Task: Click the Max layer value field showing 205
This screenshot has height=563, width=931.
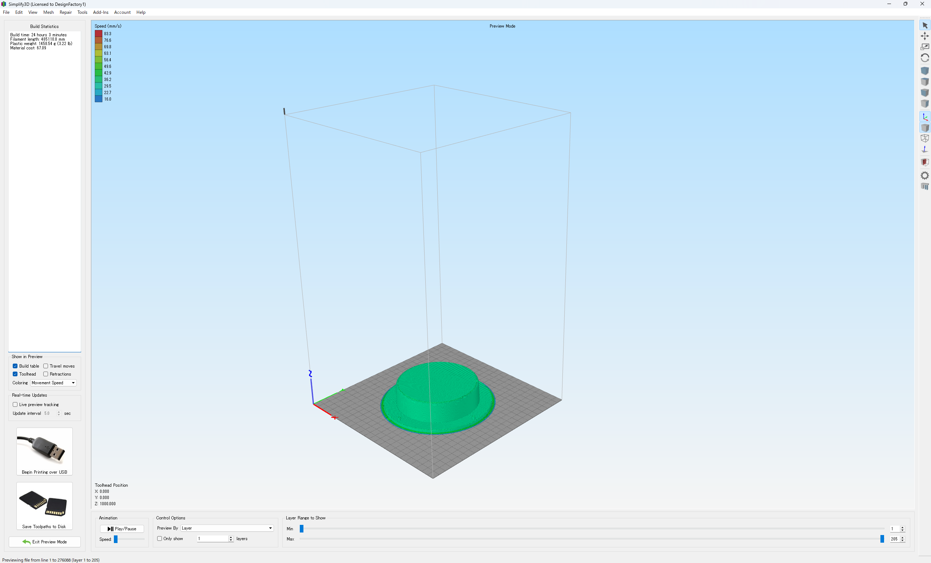Action: click(x=894, y=539)
